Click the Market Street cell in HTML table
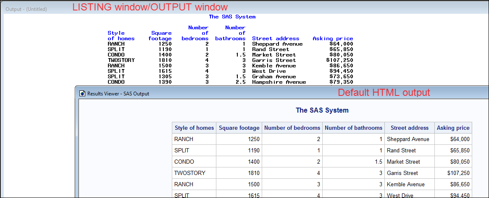 [403, 162]
